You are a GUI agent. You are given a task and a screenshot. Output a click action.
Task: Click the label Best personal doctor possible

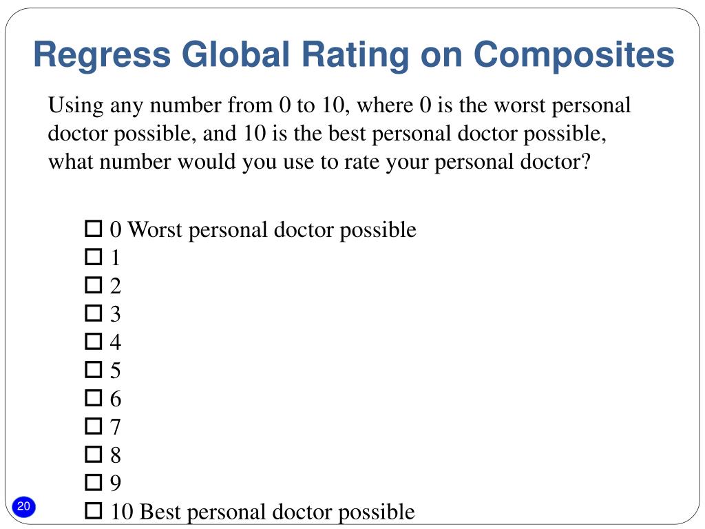pos(277,512)
